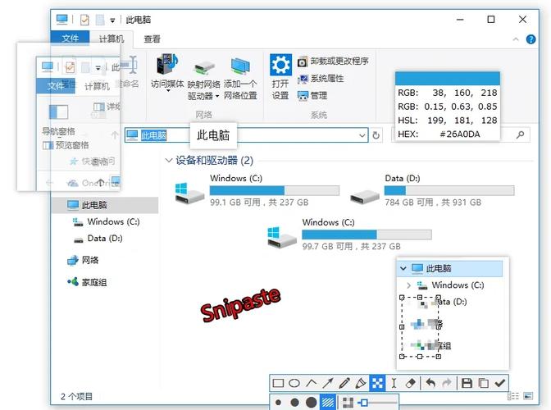Choose the medium brush size dot
Image resolution: width=551 pixels, height=410 pixels.
pyautogui.click(x=294, y=403)
